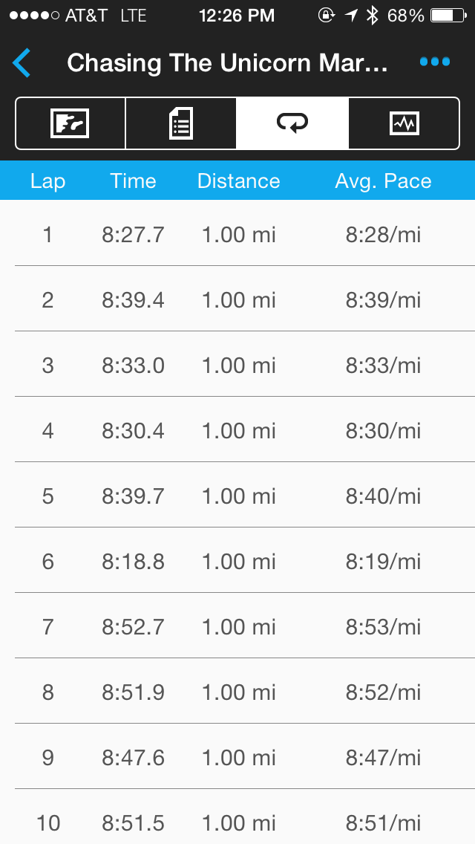
Task: Tap the blue back arrow
Action: click(22, 63)
